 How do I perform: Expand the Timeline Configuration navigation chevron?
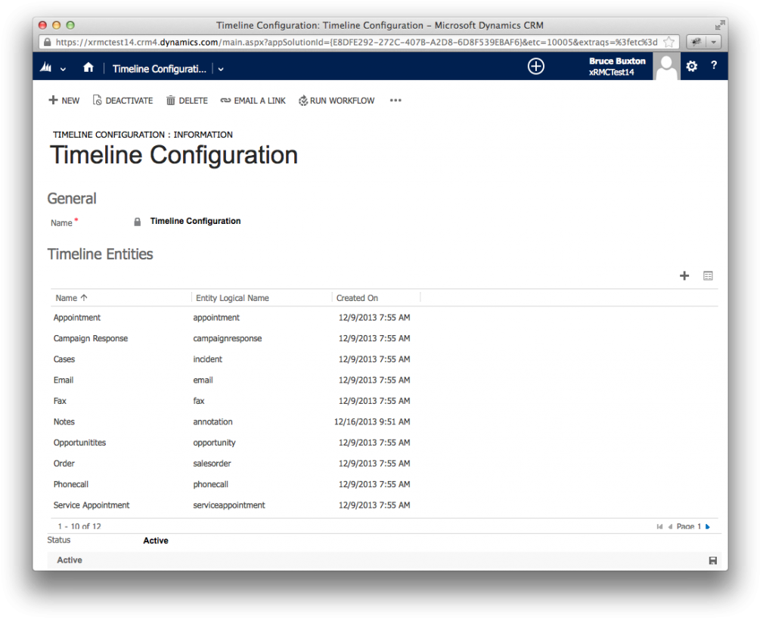click(x=220, y=68)
